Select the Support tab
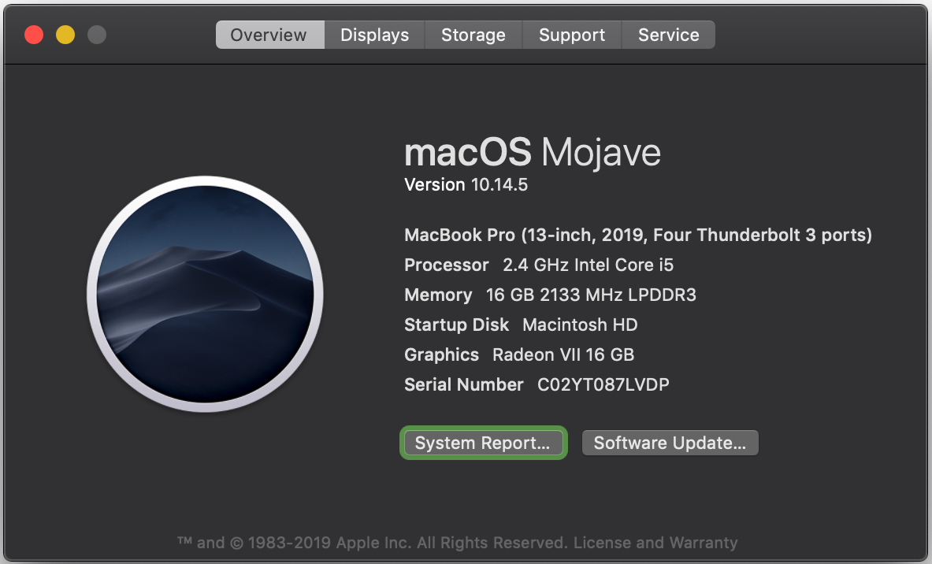Image resolution: width=932 pixels, height=564 pixels. pyautogui.click(x=572, y=35)
